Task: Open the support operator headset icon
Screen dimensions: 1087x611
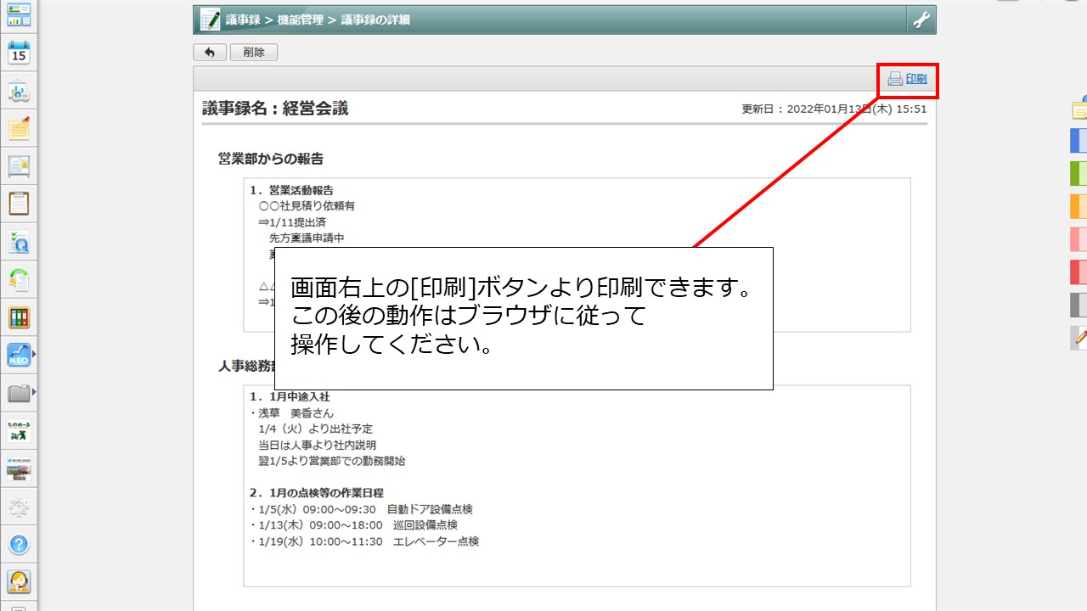Action: point(19,581)
